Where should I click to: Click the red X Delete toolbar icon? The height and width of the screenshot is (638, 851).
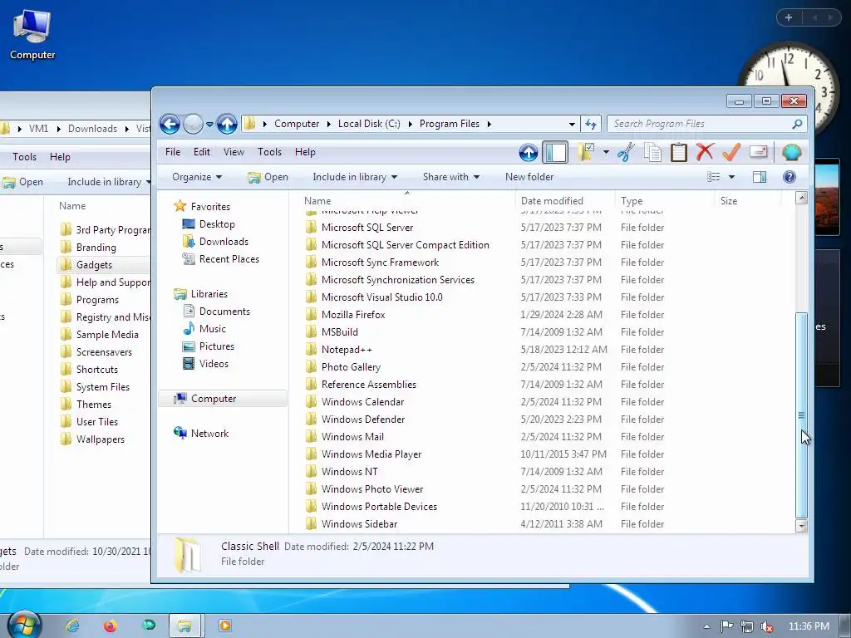coord(705,153)
